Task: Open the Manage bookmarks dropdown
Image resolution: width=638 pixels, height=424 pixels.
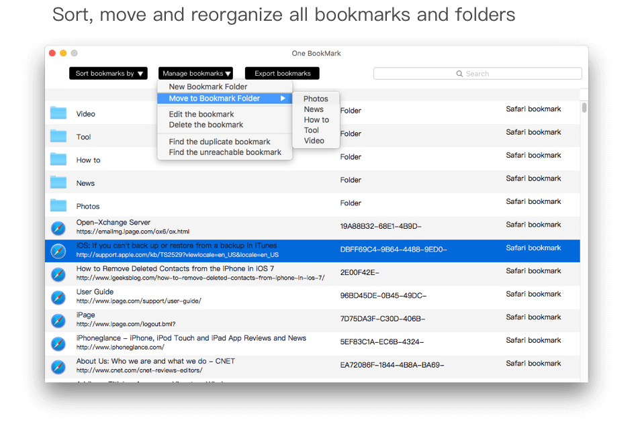Action: pyautogui.click(x=195, y=73)
